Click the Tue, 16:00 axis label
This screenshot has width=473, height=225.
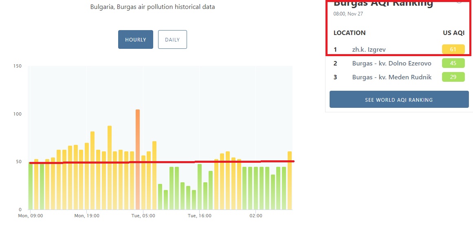click(x=199, y=216)
